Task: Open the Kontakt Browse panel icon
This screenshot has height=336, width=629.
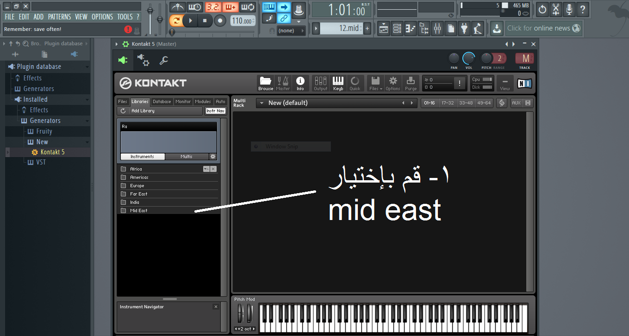Action: 266,83
